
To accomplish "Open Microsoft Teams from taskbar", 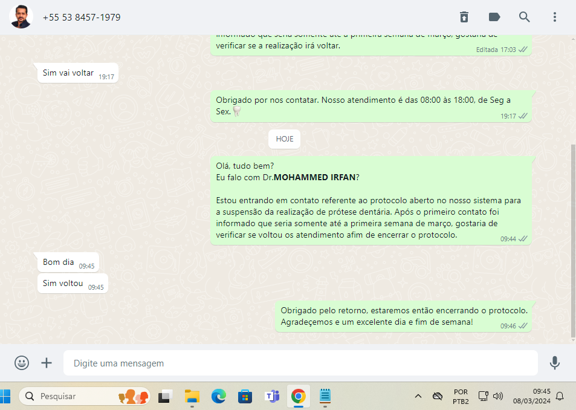I will [272, 397].
